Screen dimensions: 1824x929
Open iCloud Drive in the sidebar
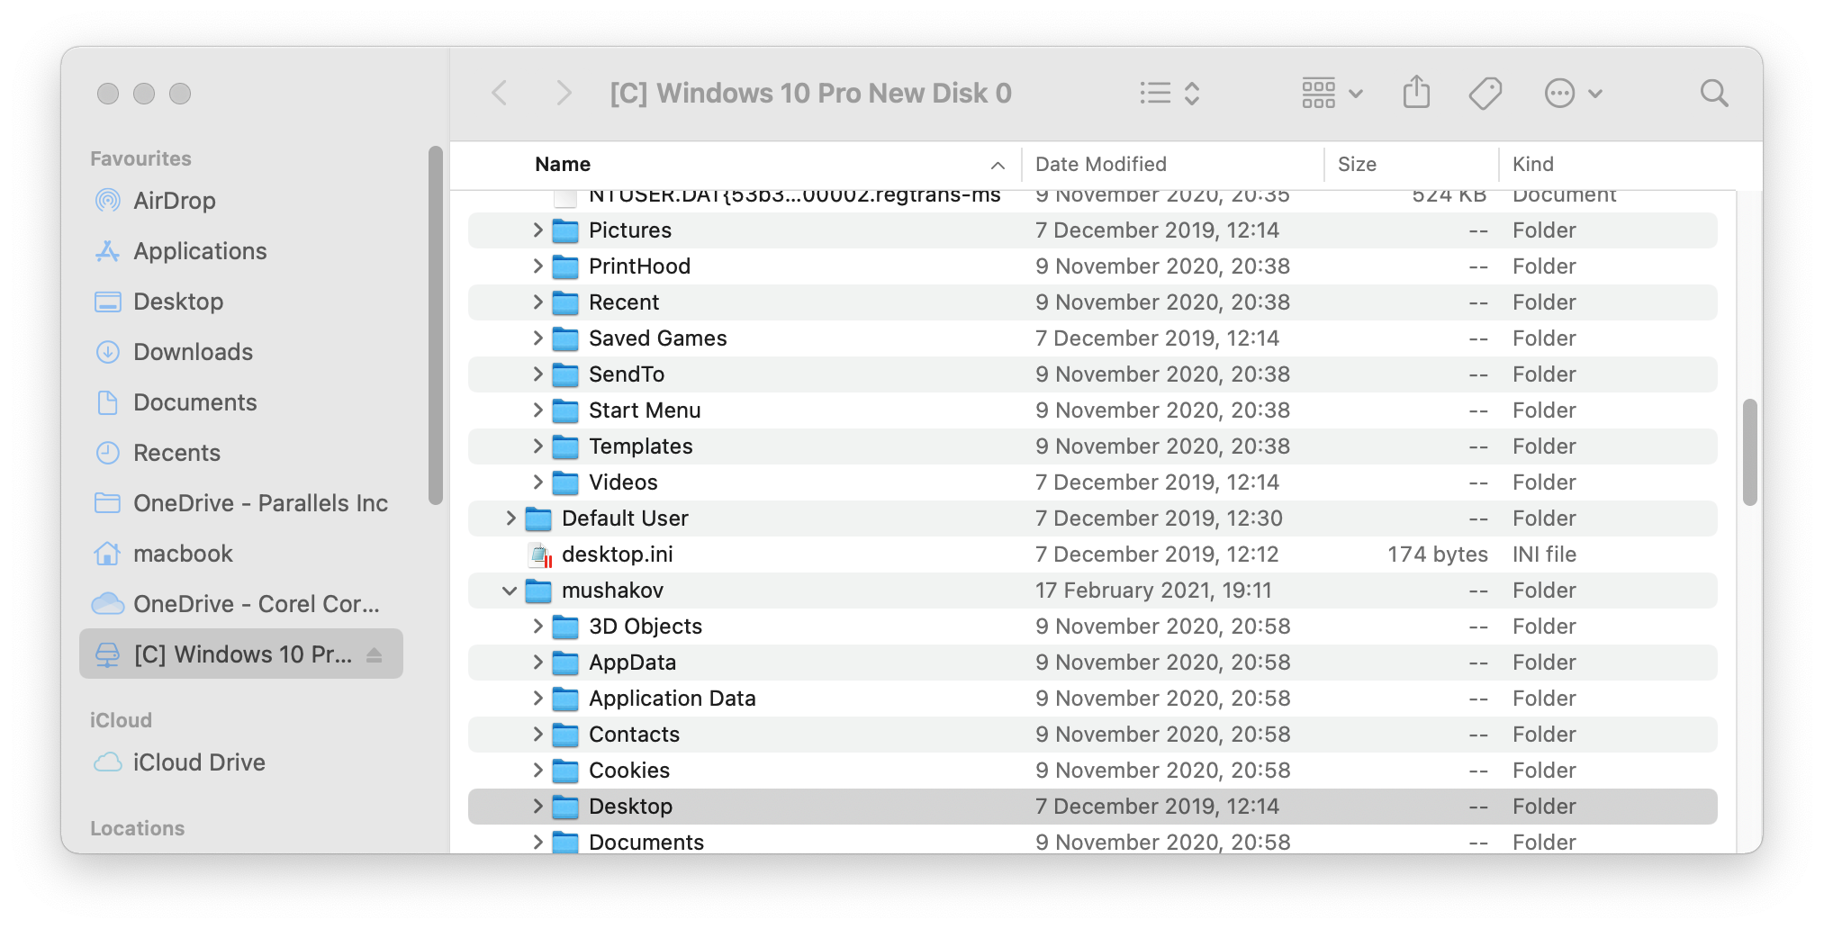(x=198, y=762)
